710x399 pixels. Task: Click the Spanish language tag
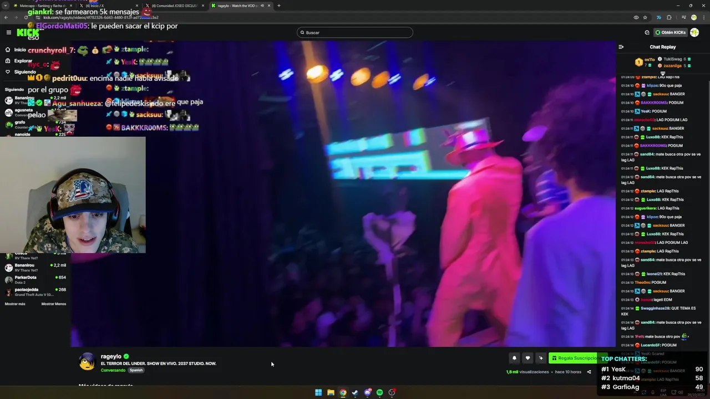(136, 370)
